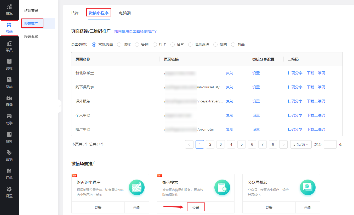Go to page 2 in pagination
This screenshot has height=215, width=354.
(x=210, y=144)
